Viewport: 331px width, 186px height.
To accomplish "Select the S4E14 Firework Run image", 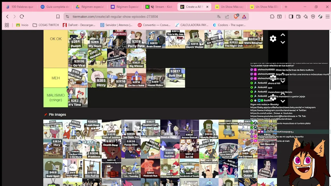I will 151,168.
